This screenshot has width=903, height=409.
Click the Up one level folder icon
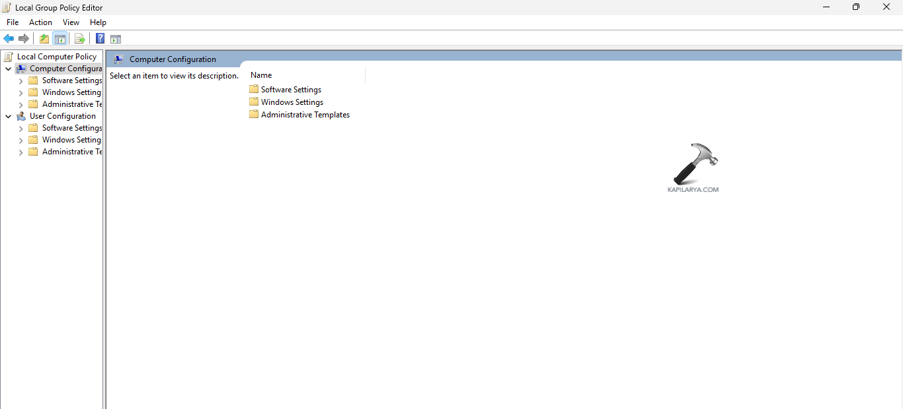pos(44,39)
